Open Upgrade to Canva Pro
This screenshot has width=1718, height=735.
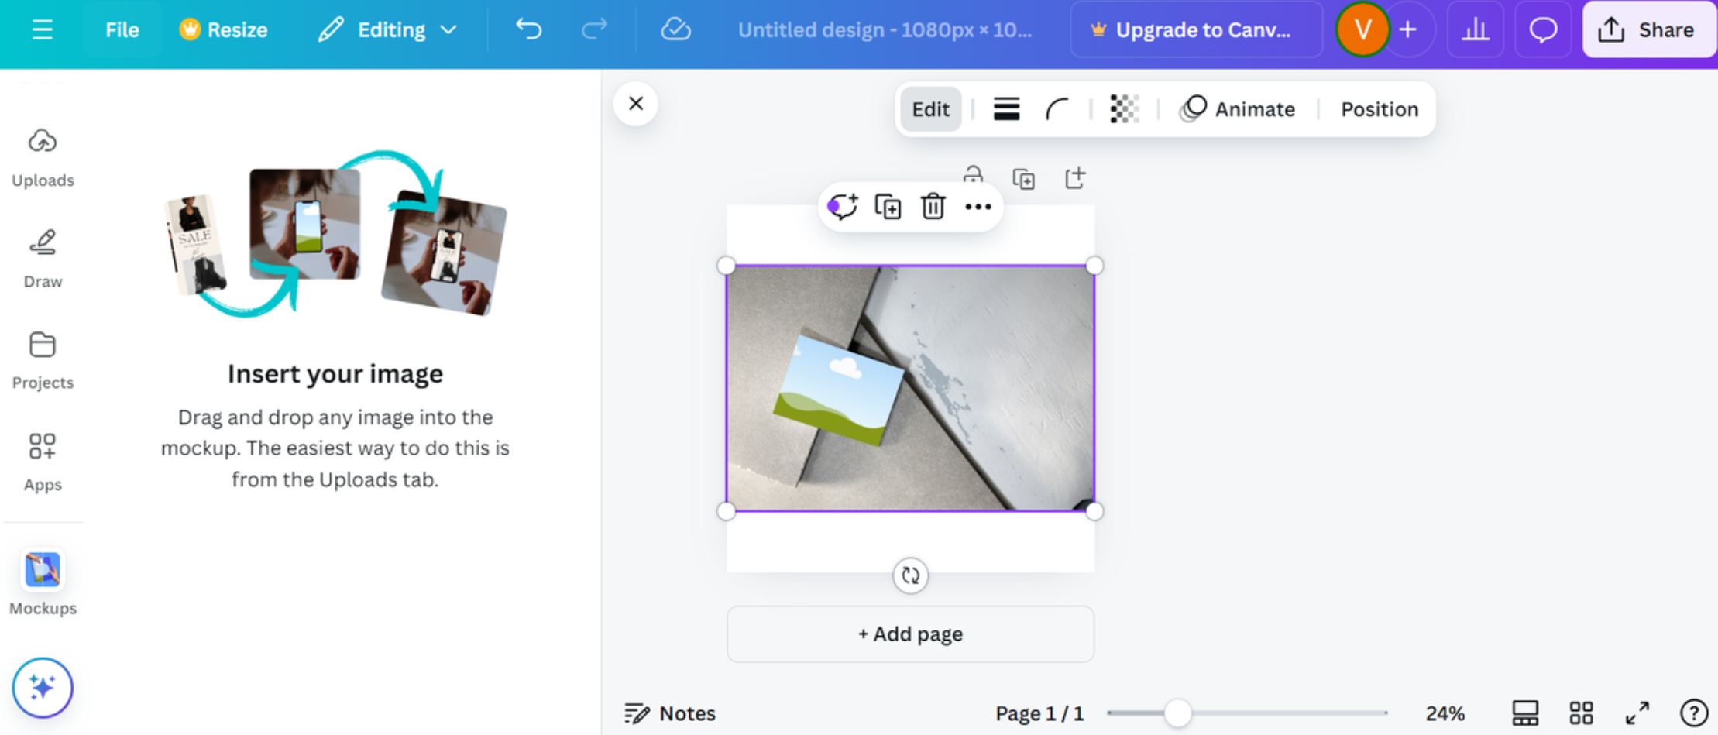coord(1196,29)
